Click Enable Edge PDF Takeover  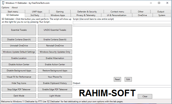pyautogui.click(x=55, y=89)
